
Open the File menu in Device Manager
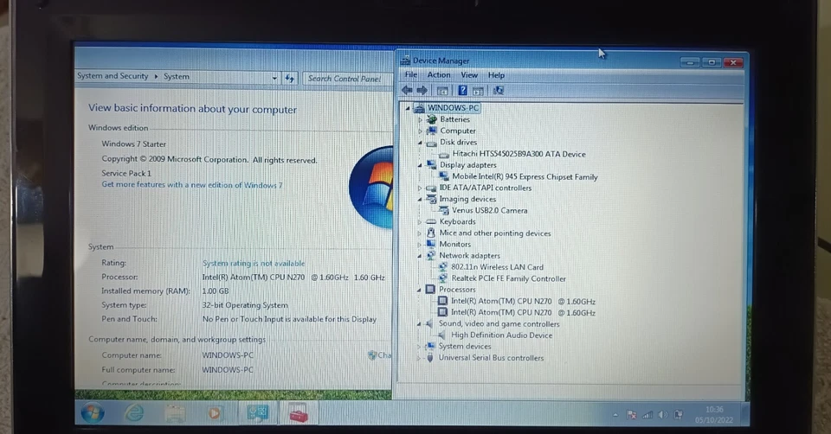(x=411, y=74)
